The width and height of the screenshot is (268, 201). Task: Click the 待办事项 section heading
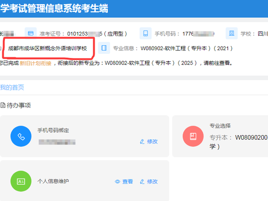pos(19,105)
